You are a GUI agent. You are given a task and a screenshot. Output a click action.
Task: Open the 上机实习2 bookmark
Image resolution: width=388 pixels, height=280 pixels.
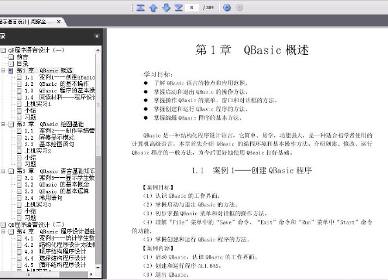pos(38,151)
